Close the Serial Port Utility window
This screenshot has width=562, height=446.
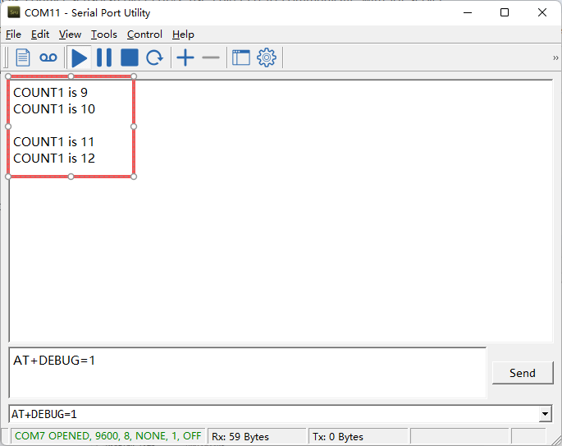click(x=542, y=12)
